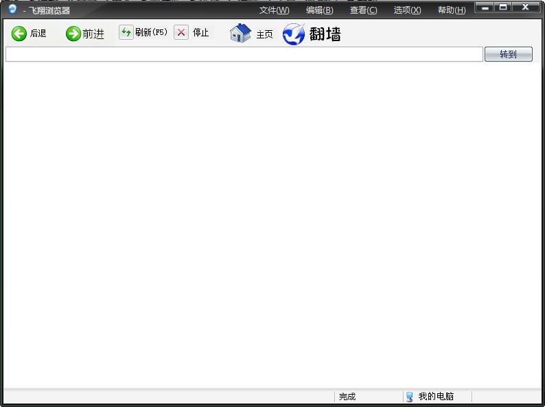Open the 文件(W) menu
The height and width of the screenshot is (407, 545).
tap(274, 10)
